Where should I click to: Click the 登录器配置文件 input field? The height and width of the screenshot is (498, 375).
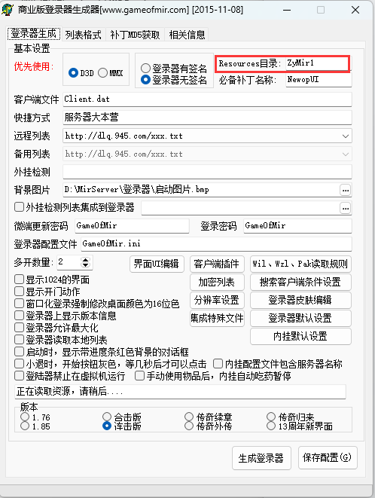click(x=216, y=244)
